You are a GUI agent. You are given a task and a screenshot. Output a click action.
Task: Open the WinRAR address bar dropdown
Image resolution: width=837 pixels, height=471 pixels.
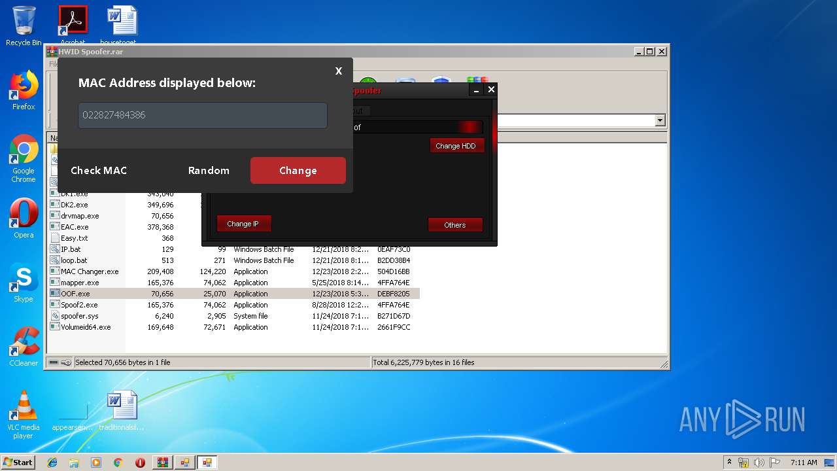click(660, 120)
